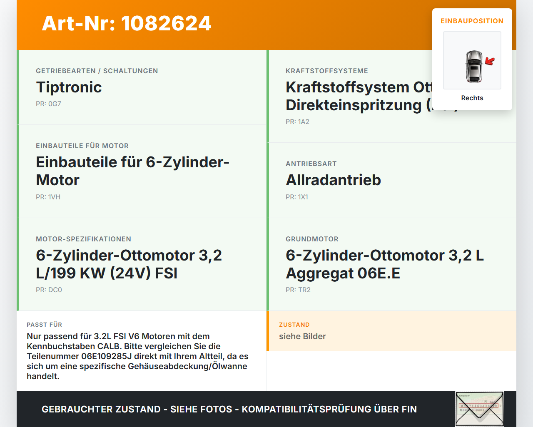The image size is (533, 427).
Task: Click the 'ZUSTAND' section label
Action: pyautogui.click(x=294, y=325)
